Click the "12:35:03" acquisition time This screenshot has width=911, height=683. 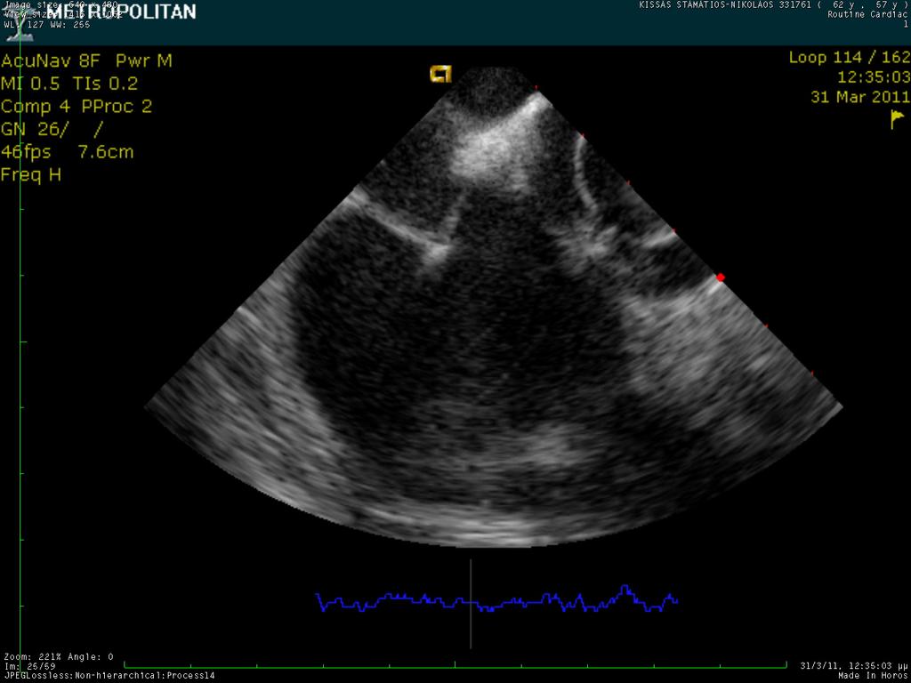[x=874, y=77]
